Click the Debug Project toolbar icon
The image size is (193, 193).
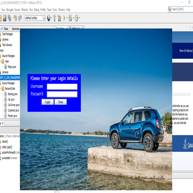tap(71, 18)
